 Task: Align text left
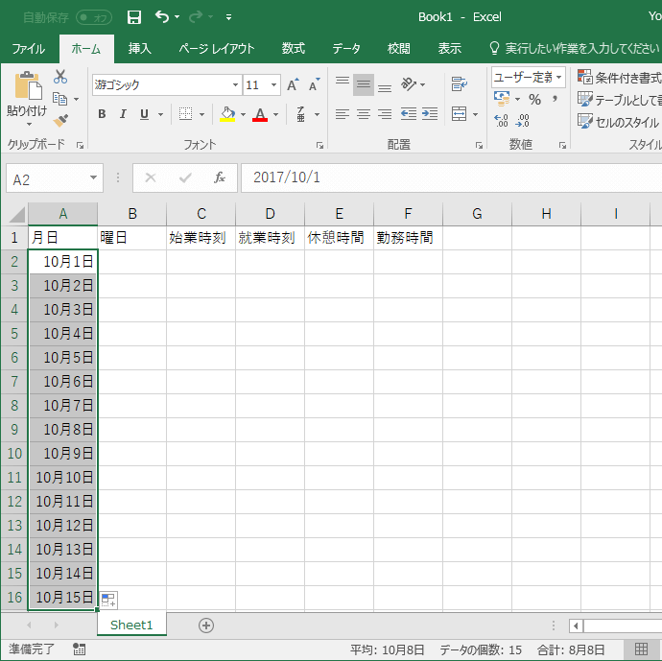tap(343, 114)
